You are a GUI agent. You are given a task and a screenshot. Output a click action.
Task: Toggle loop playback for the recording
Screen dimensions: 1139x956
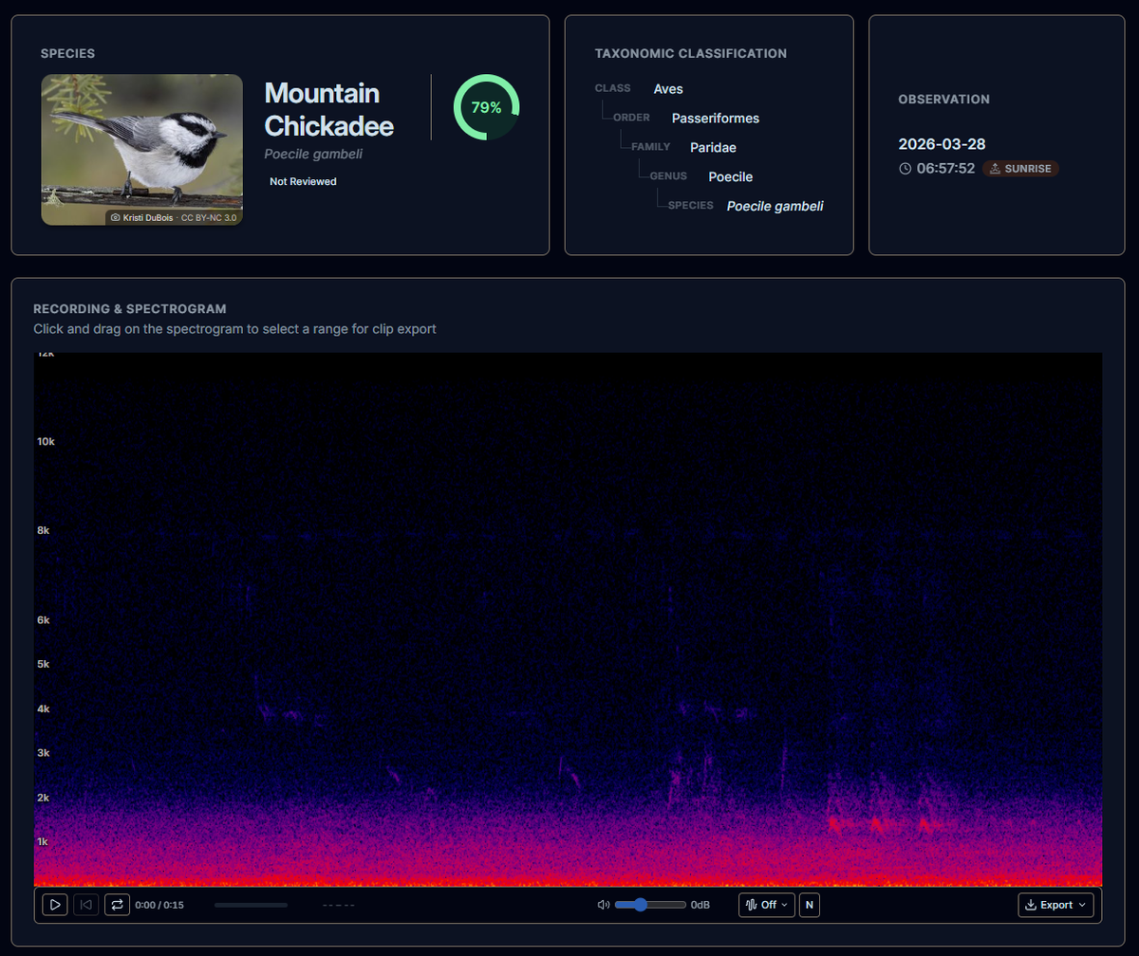(x=117, y=905)
